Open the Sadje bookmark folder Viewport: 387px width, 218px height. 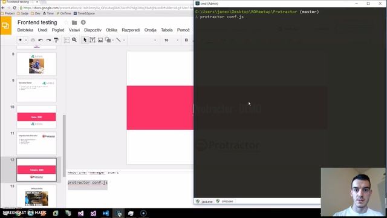point(23,13)
